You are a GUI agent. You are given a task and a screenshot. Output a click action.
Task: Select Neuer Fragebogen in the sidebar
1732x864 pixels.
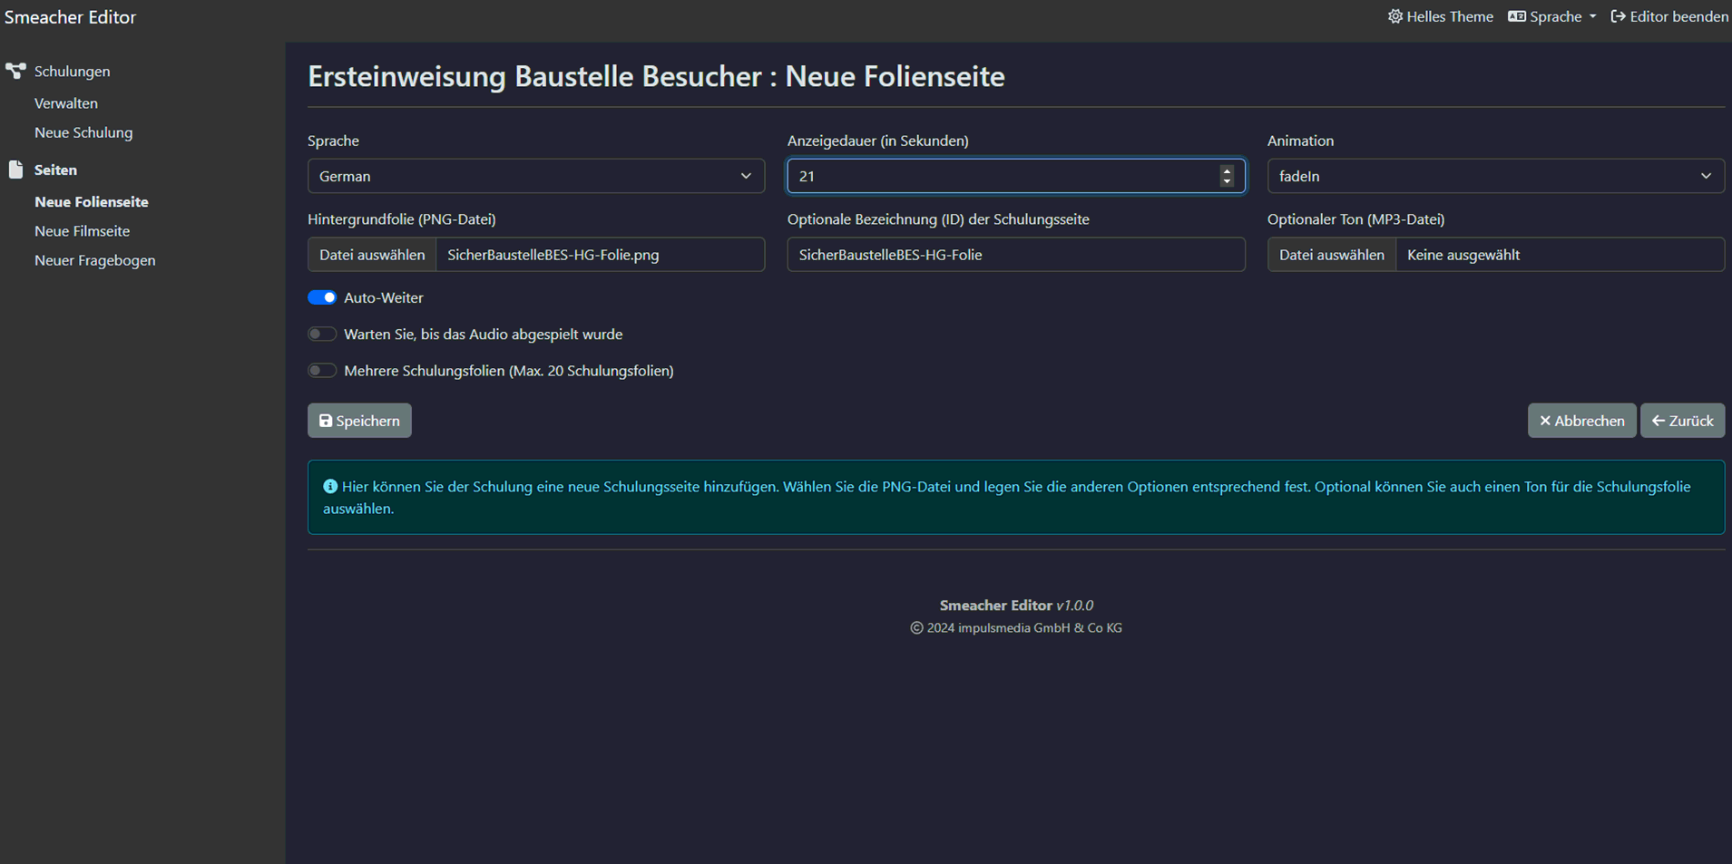click(94, 260)
